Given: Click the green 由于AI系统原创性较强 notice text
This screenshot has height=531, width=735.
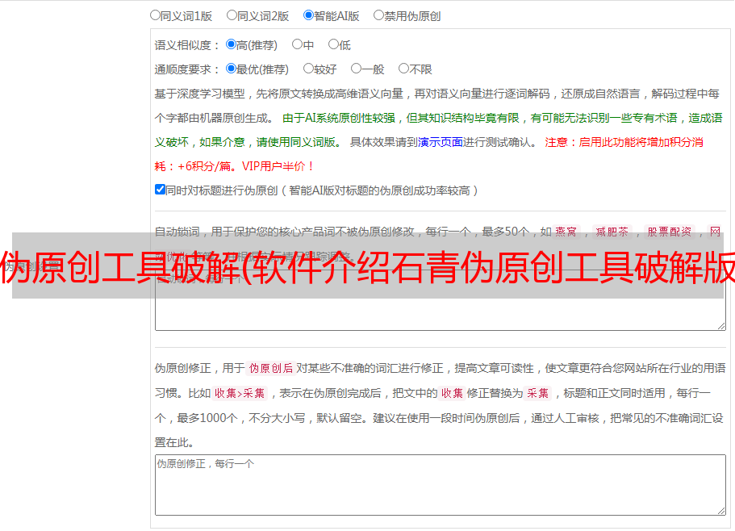Looking at the screenshot, I should 438,130.
